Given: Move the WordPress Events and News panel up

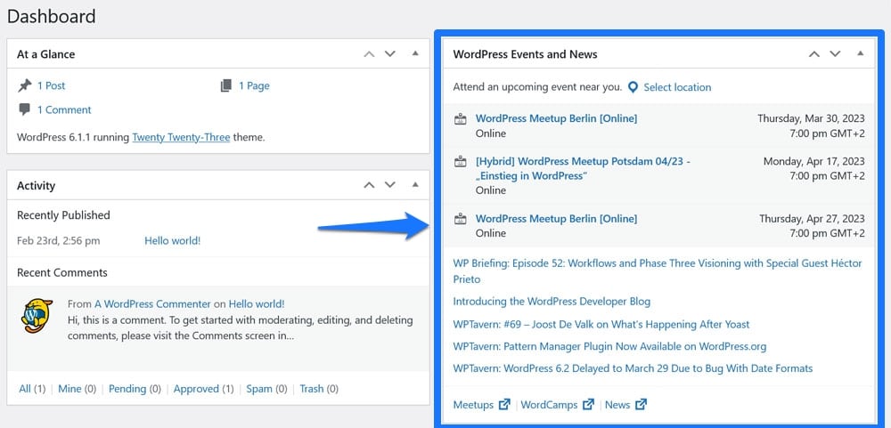Looking at the screenshot, I should pos(813,54).
